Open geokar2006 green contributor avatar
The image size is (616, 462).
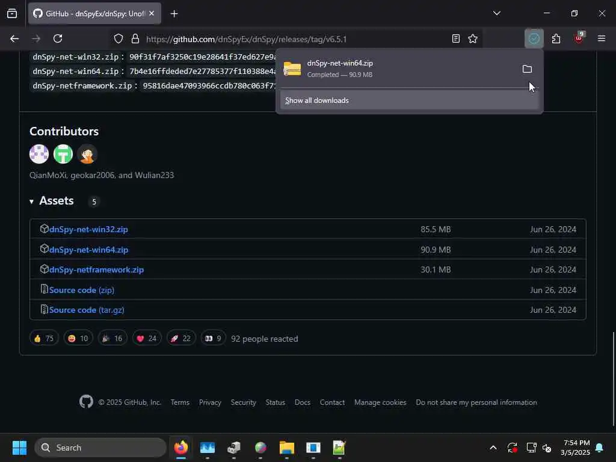[x=63, y=154]
